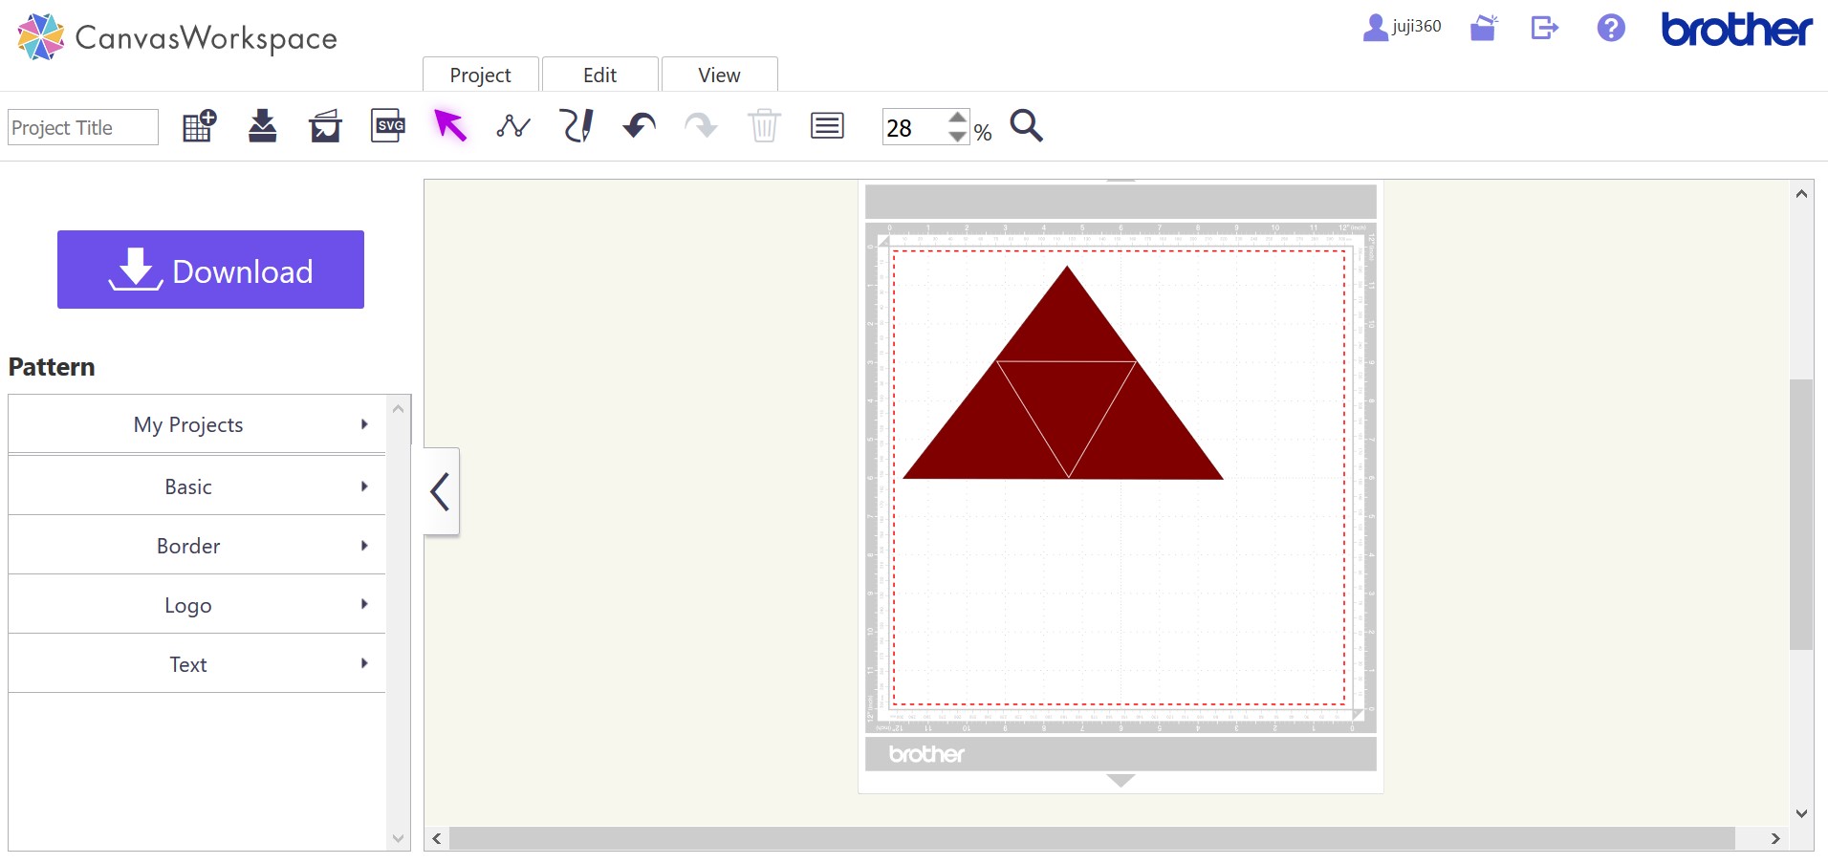1828x864 pixels.
Task: Open the image tracing scanner icon
Action: [x=326, y=126]
